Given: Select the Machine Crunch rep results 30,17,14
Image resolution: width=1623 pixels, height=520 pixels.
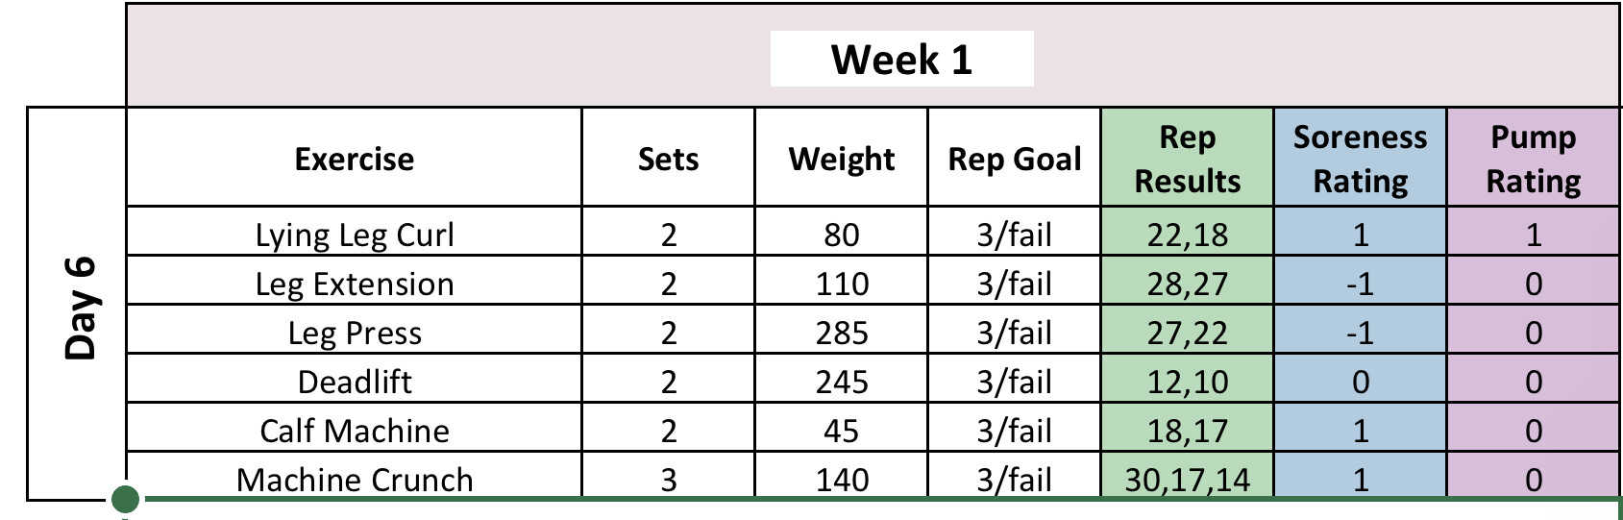Looking at the screenshot, I should [x=1187, y=479].
